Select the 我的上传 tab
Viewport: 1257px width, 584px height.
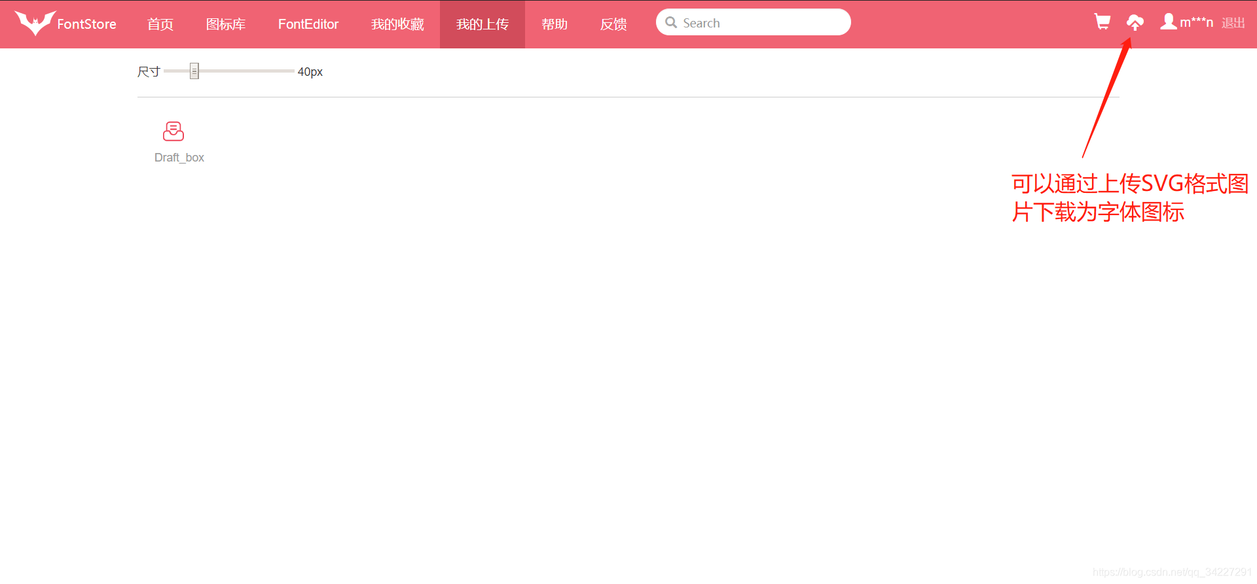coord(483,24)
